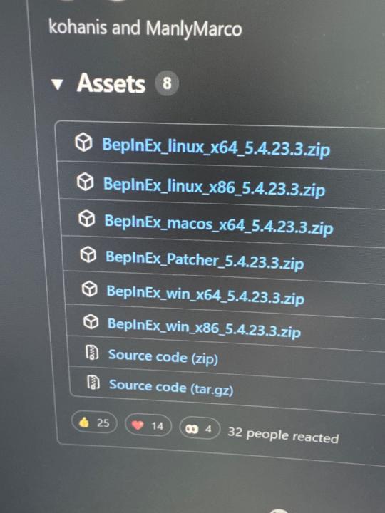The image size is (385, 513).
Task: Download BepInEx_win_x86_5.4.23.3.zip
Action: (205, 328)
